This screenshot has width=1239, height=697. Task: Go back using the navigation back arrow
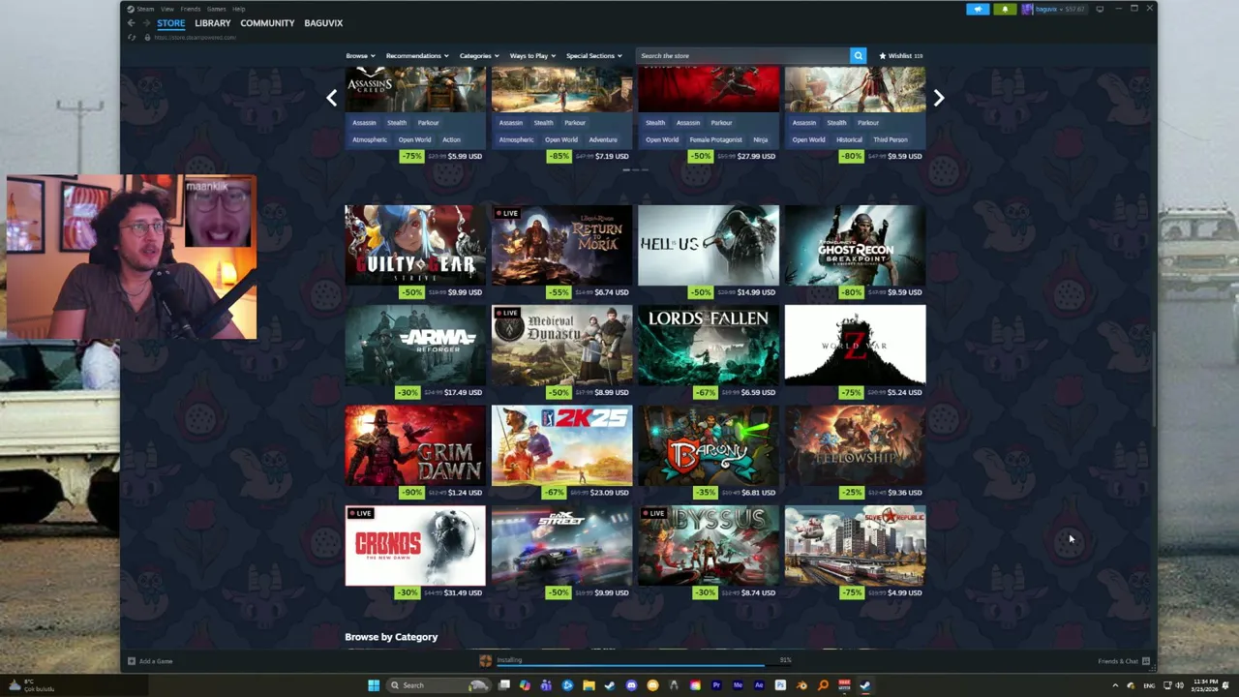coord(131,22)
